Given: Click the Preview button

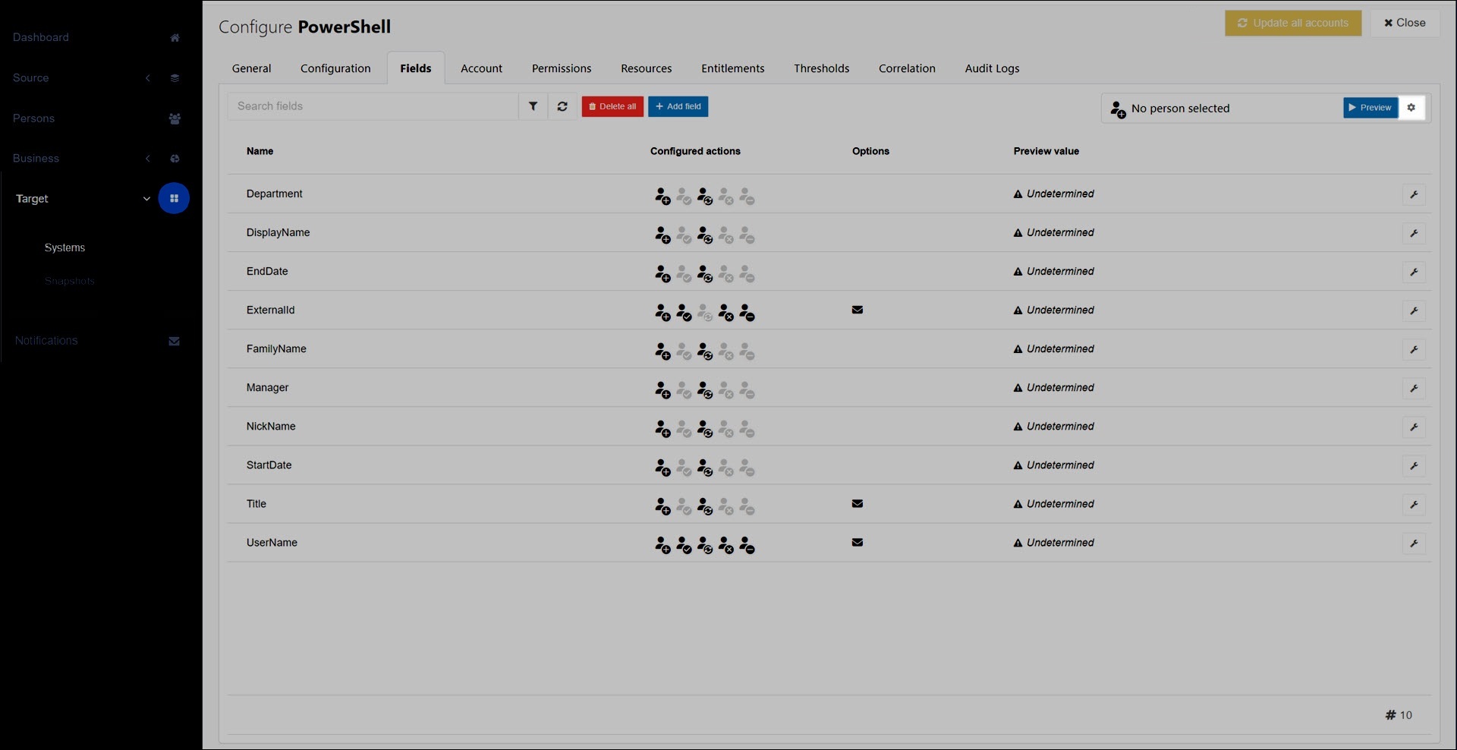Looking at the screenshot, I should point(1370,108).
